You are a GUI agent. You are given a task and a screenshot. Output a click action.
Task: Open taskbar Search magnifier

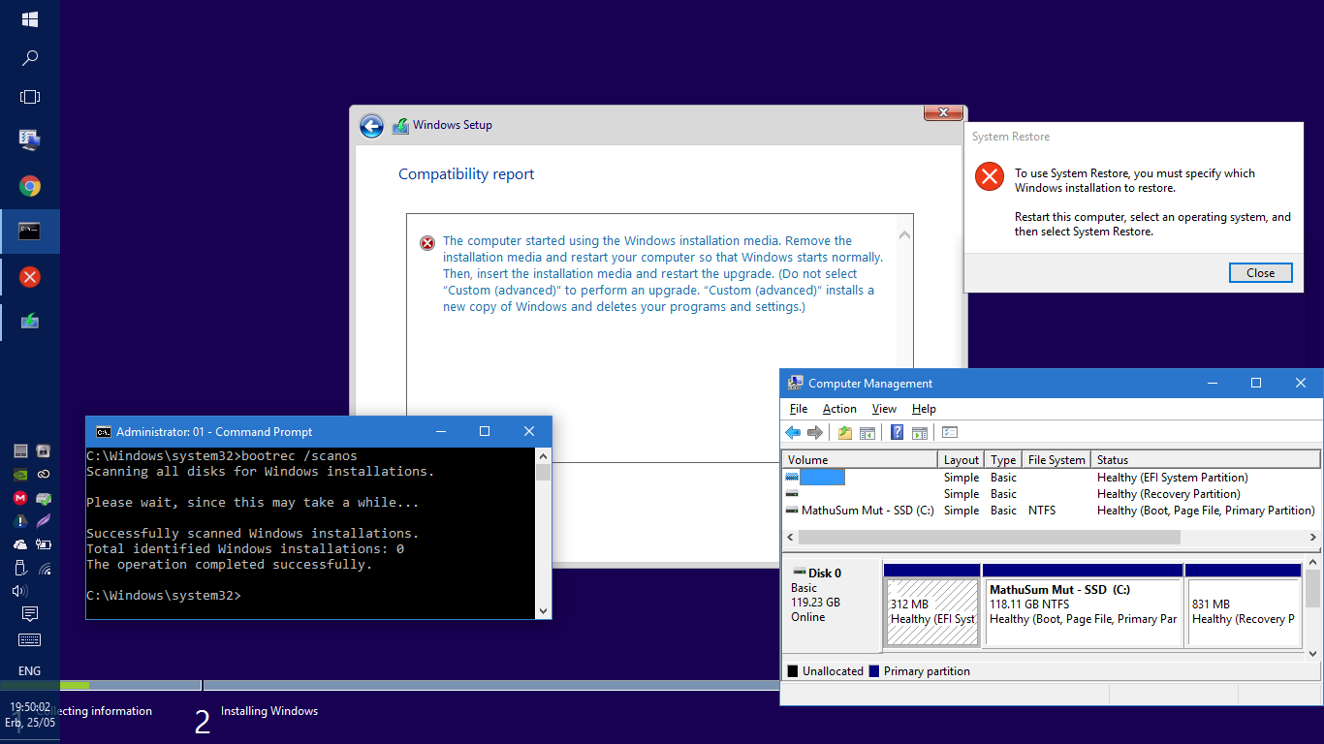(x=30, y=58)
